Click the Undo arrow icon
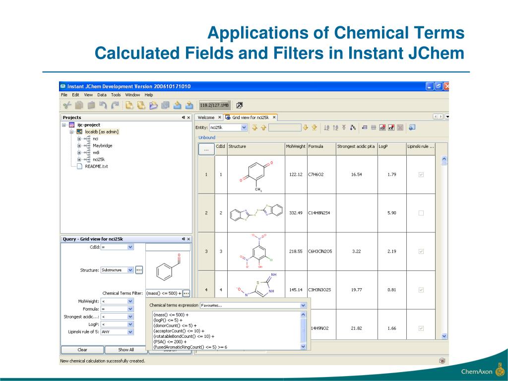This screenshot has width=508, height=381. coord(103,105)
